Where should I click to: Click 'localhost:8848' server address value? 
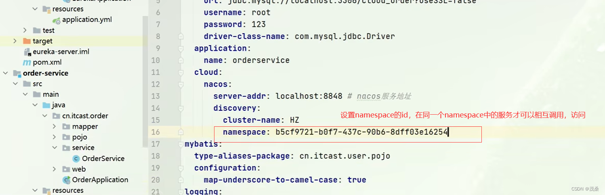pyautogui.click(x=309, y=96)
